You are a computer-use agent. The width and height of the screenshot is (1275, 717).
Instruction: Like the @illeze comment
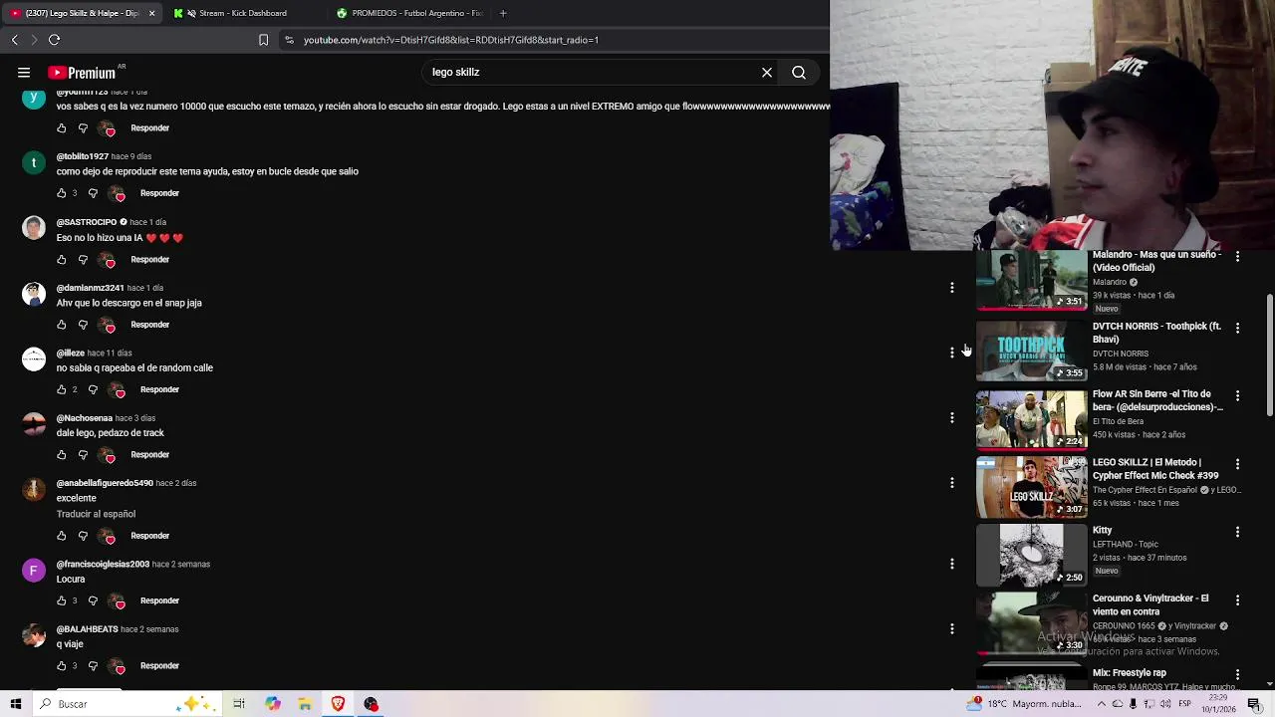click(x=62, y=389)
